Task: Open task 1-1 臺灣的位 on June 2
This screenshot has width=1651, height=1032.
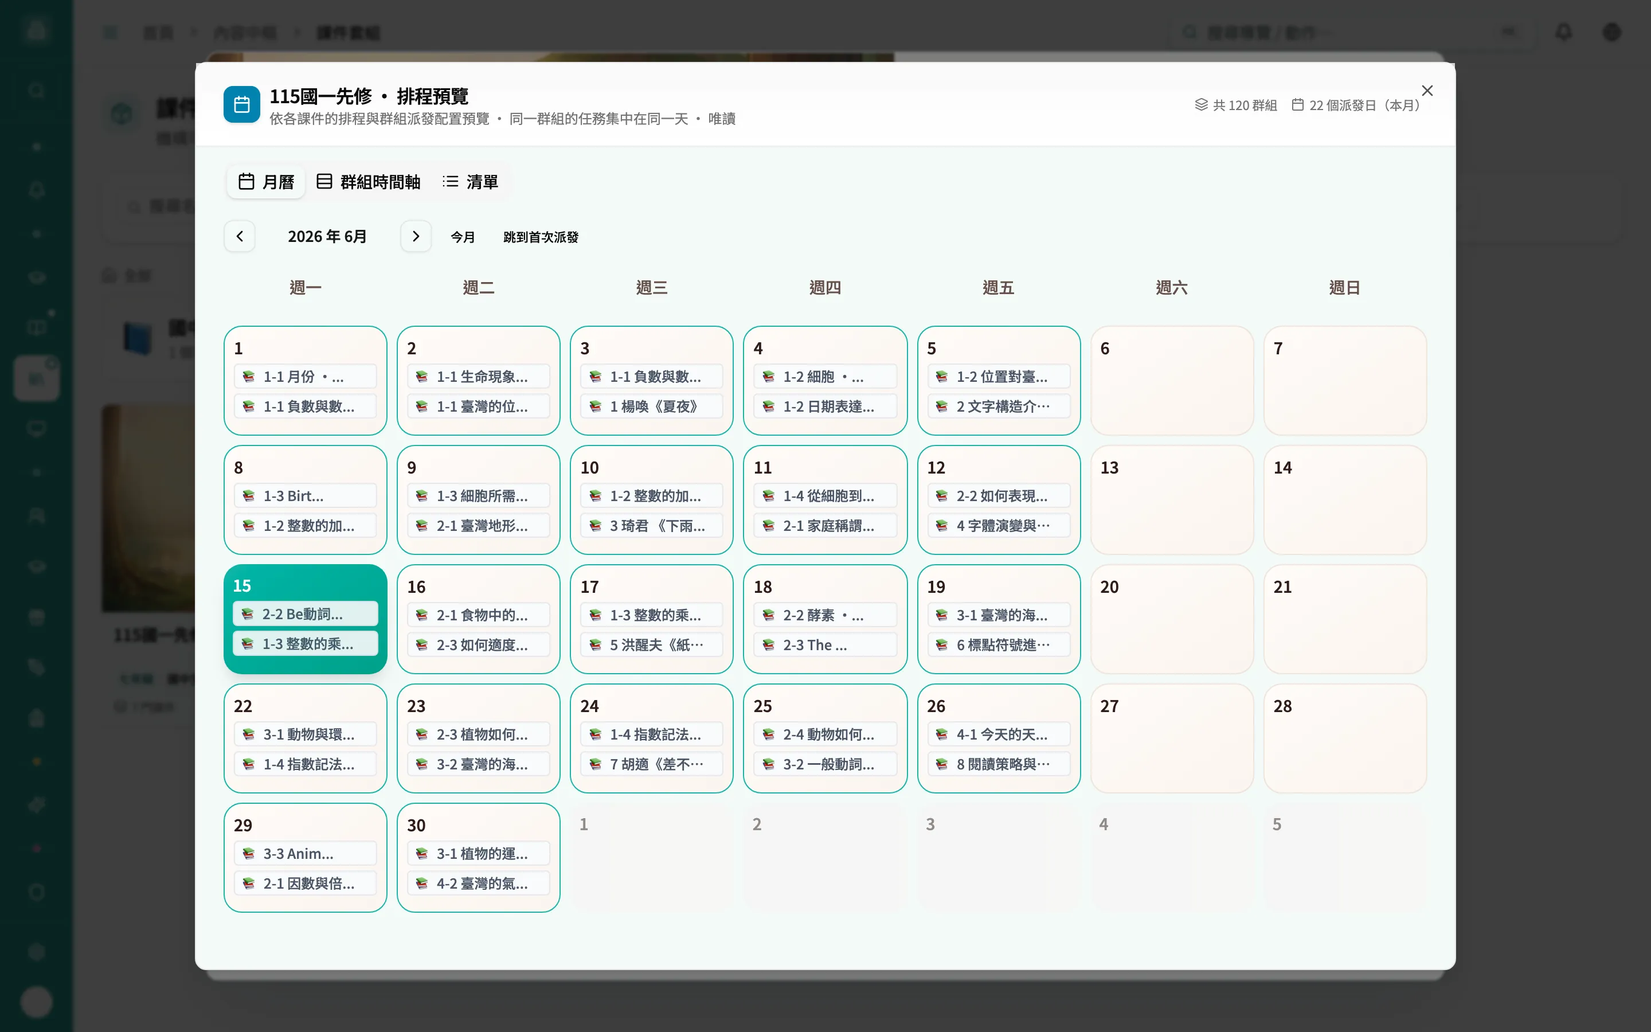Action: pyautogui.click(x=478, y=406)
